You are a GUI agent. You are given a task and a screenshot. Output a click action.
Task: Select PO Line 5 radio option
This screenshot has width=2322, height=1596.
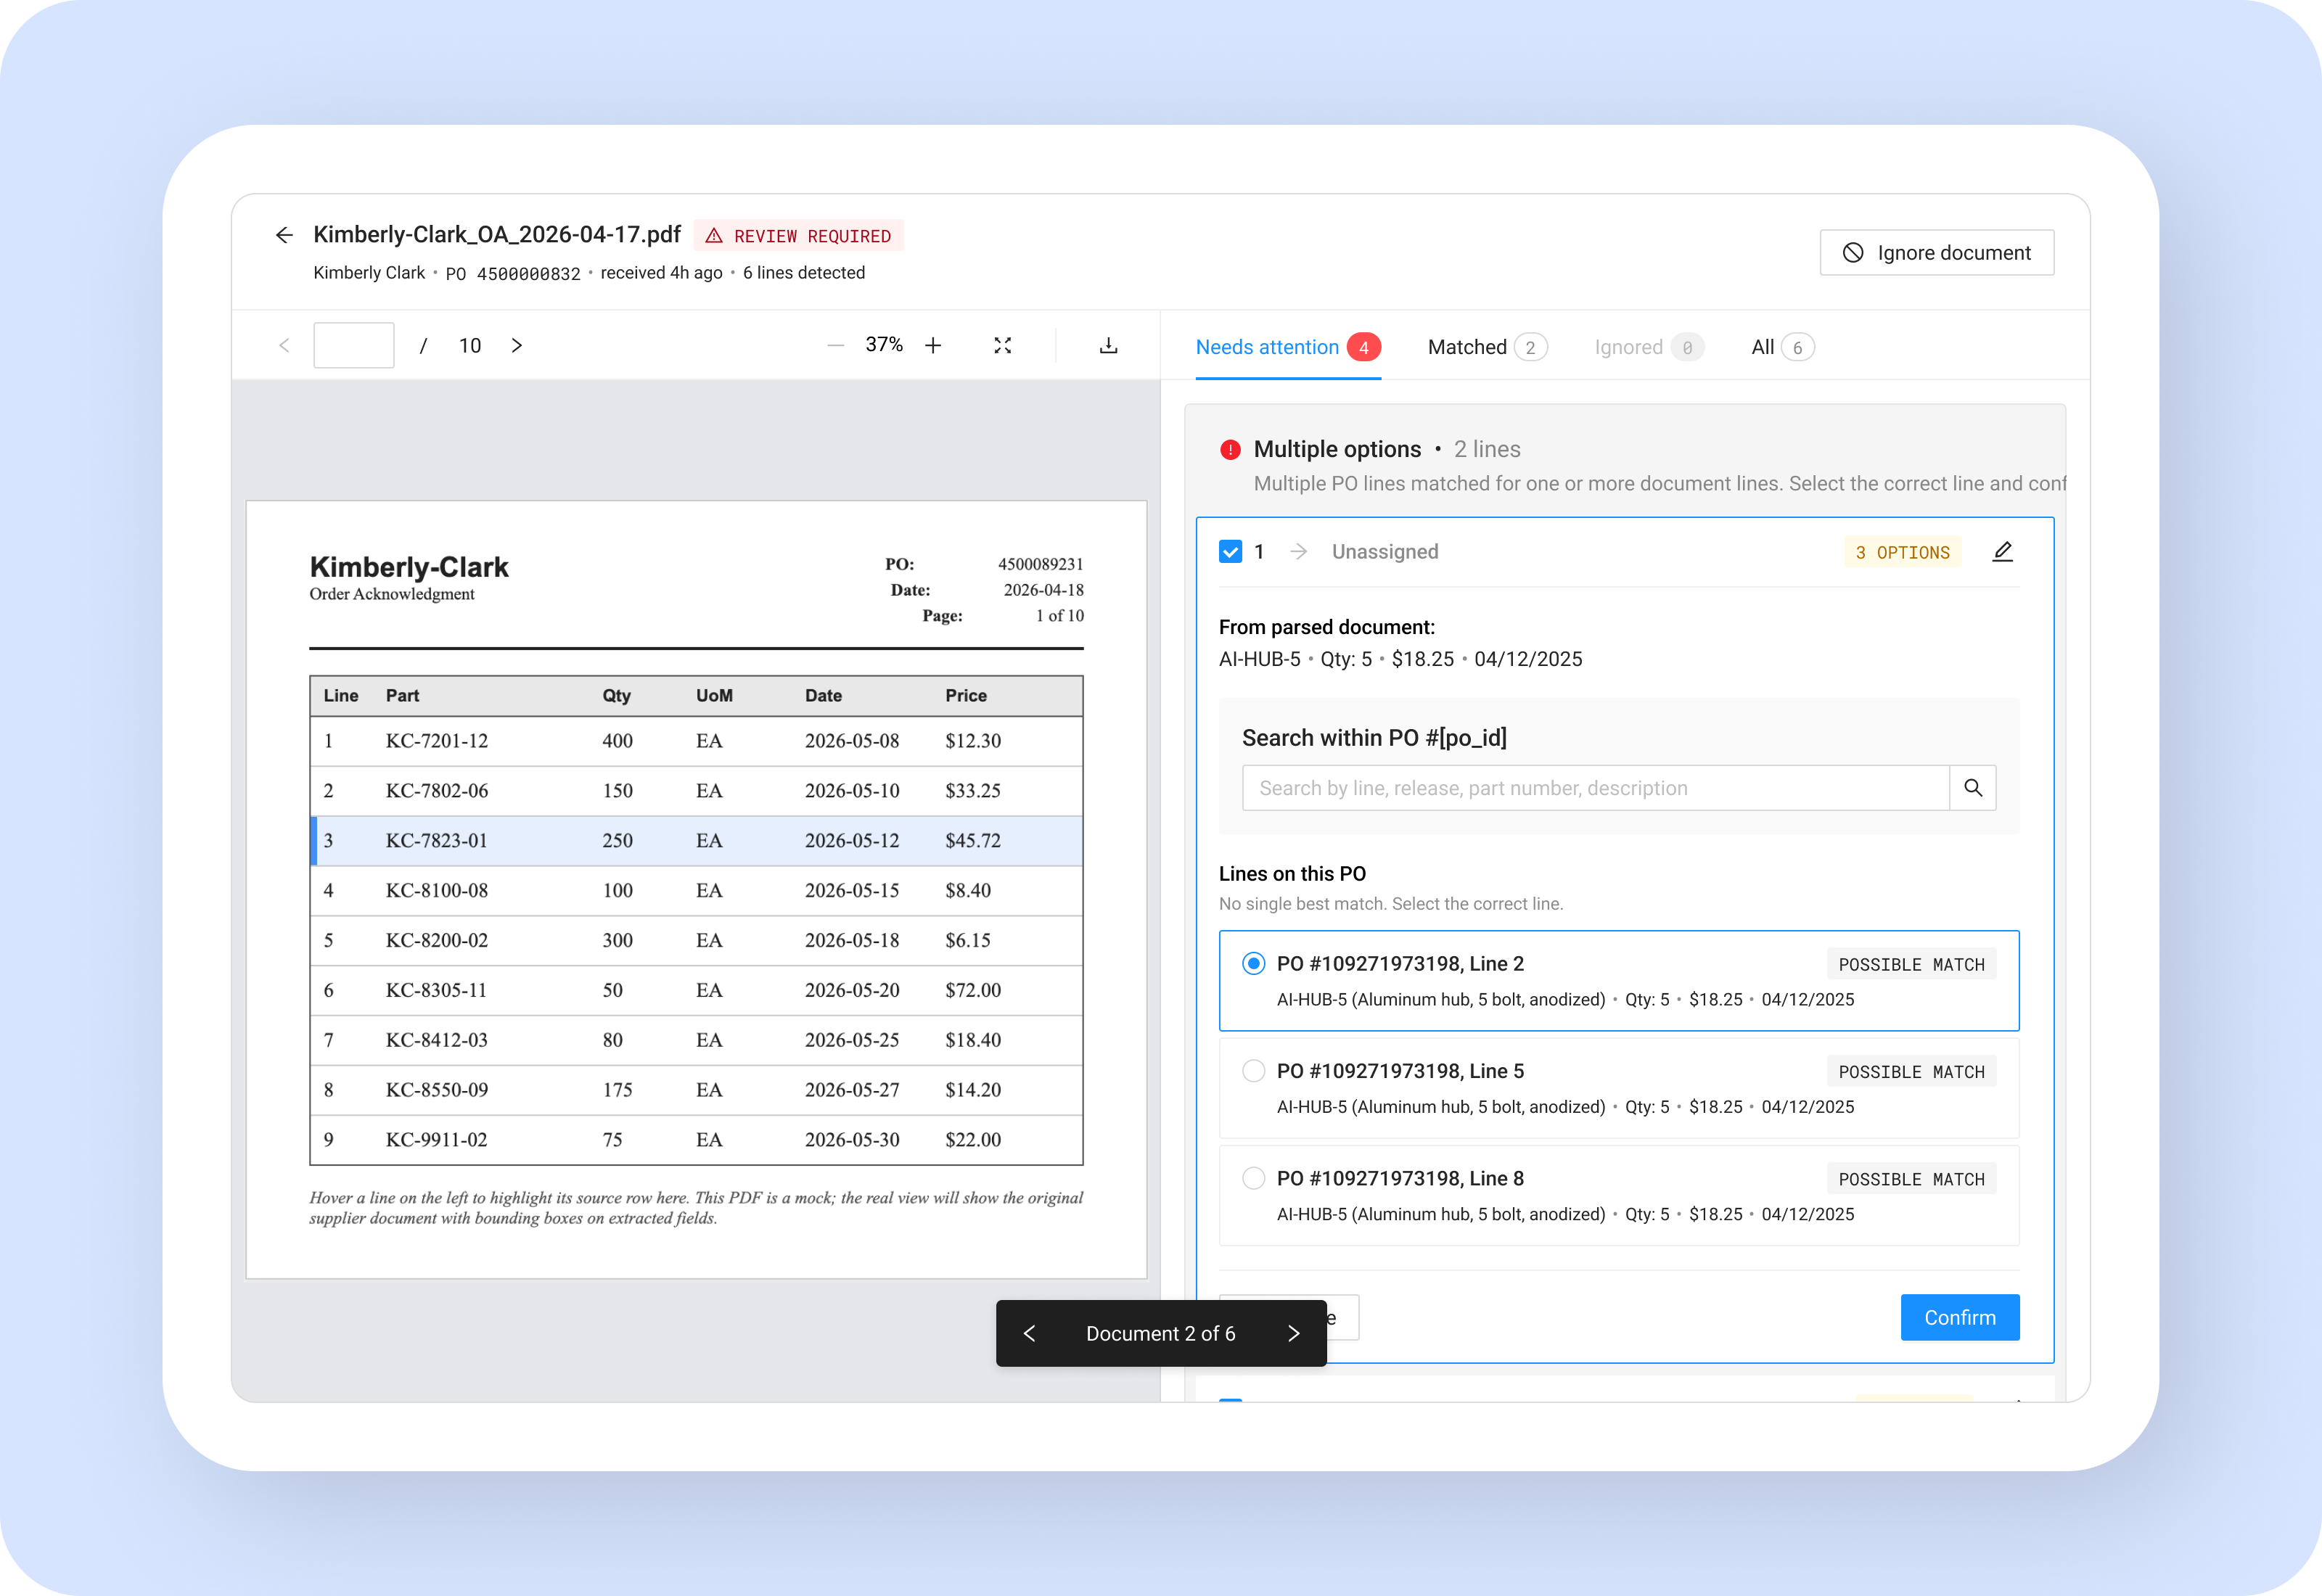pyautogui.click(x=1253, y=1071)
